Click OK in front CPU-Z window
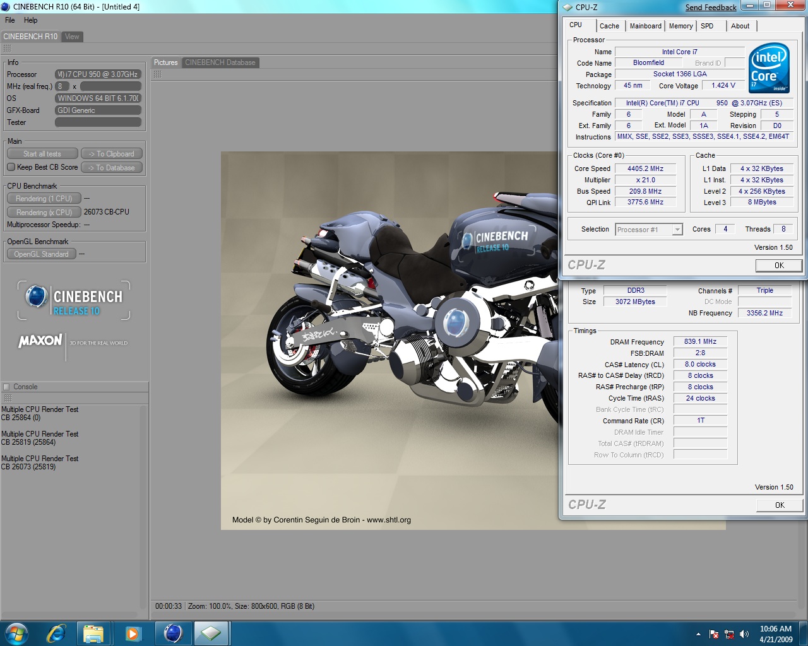Image resolution: width=808 pixels, height=646 pixels. [x=779, y=266]
